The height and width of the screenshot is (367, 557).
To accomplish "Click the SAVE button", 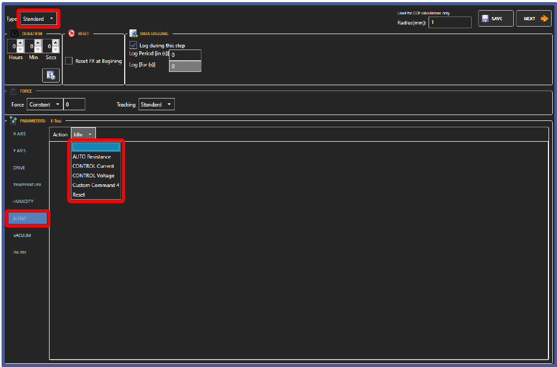I will click(x=496, y=19).
